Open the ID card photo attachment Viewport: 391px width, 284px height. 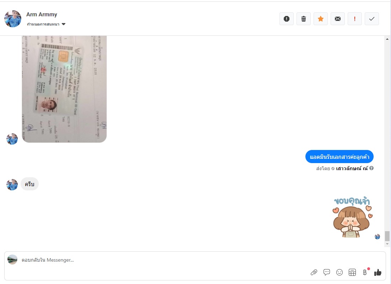click(64, 89)
